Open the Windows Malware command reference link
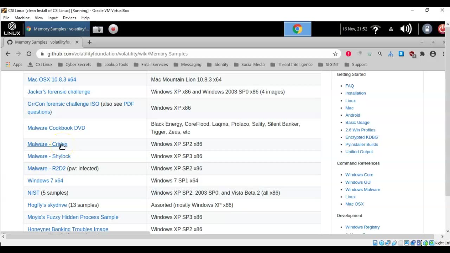The image size is (450, 253). 362,189
